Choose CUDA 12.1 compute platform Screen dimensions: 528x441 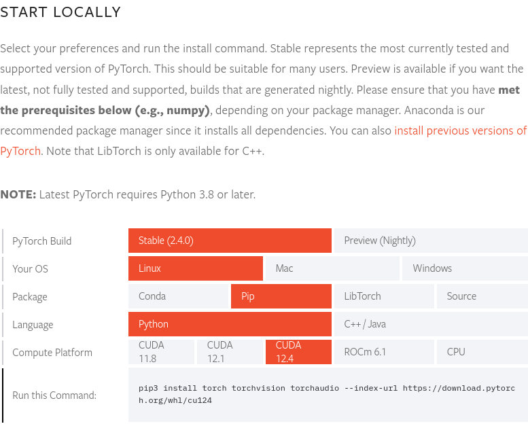(x=230, y=352)
